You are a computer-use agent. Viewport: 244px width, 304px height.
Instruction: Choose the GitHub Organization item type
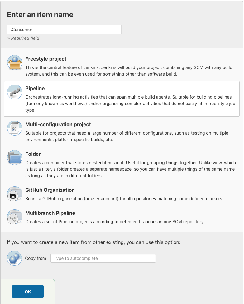[x=122, y=194]
